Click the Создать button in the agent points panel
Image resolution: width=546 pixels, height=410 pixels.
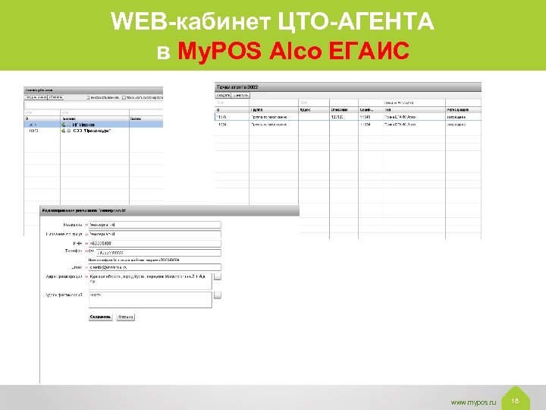pyautogui.click(x=223, y=95)
